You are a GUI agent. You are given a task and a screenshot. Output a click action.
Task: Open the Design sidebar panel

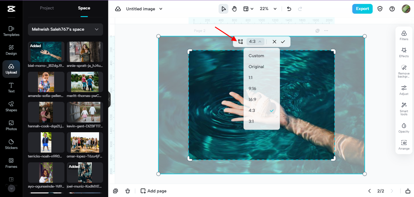(x=11, y=50)
